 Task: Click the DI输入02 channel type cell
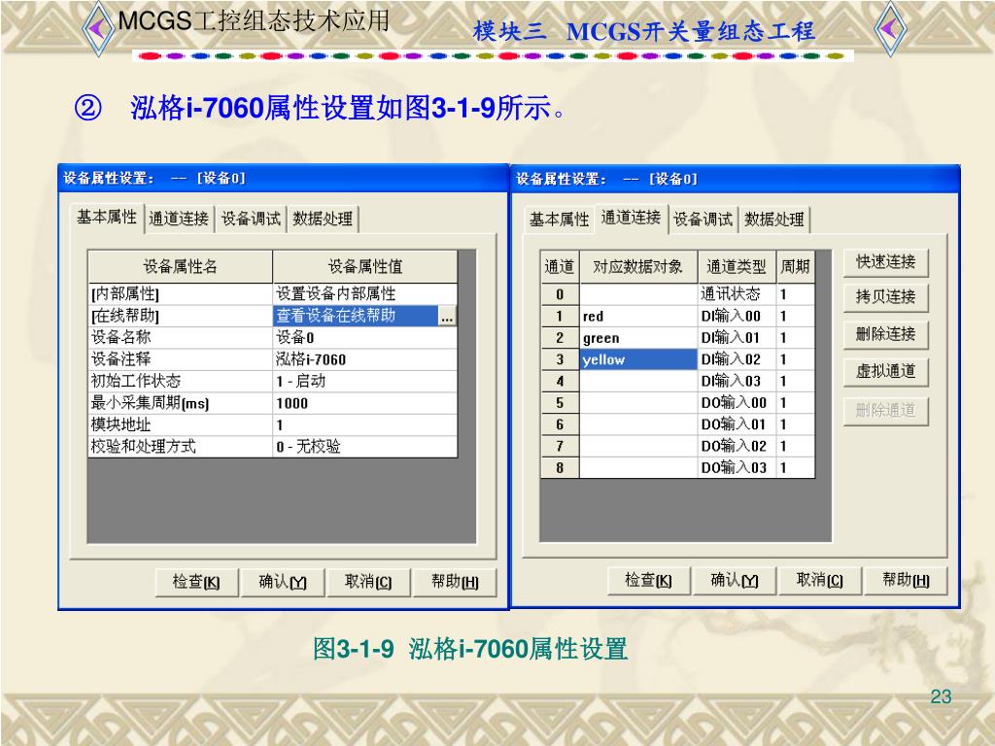[737, 359]
